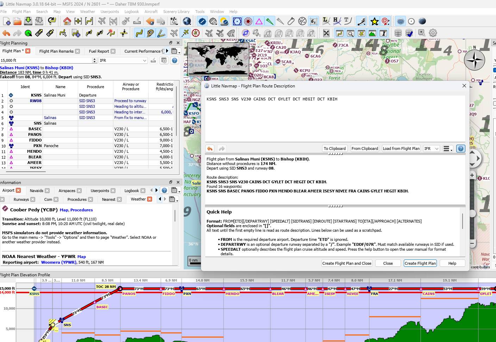496x342 pixels.
Task: Switch to the Fuel Report tab
Action: 99,51
